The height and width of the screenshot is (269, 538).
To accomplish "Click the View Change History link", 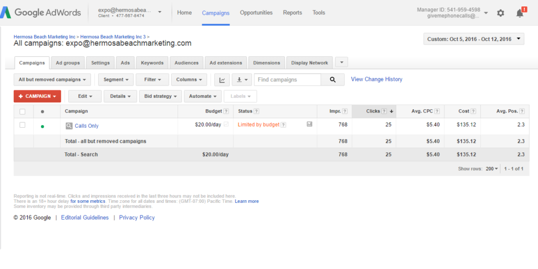I will point(376,79).
